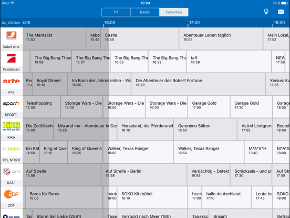Open The Mentalist at 14:52
This screenshot has width=290, height=218.
click(55, 38)
